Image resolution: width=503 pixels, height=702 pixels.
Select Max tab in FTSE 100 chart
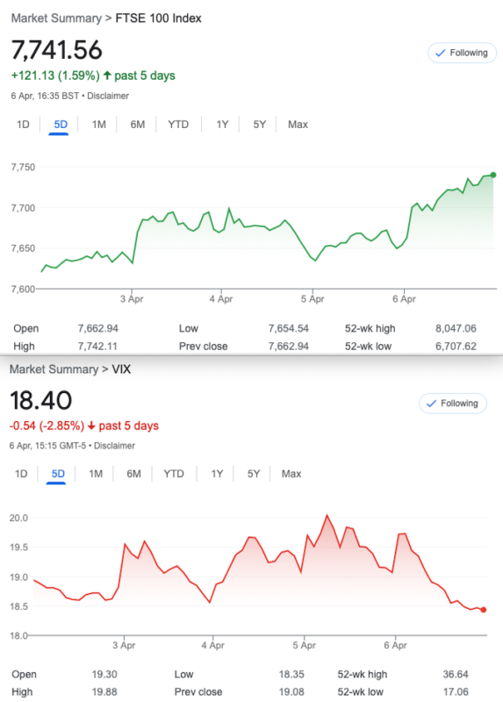298,125
